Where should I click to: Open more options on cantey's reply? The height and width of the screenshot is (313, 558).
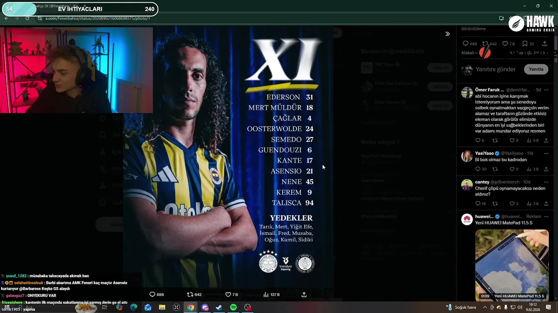(x=546, y=182)
